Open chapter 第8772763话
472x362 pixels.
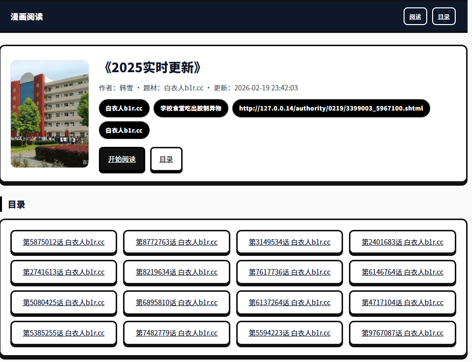(176, 242)
